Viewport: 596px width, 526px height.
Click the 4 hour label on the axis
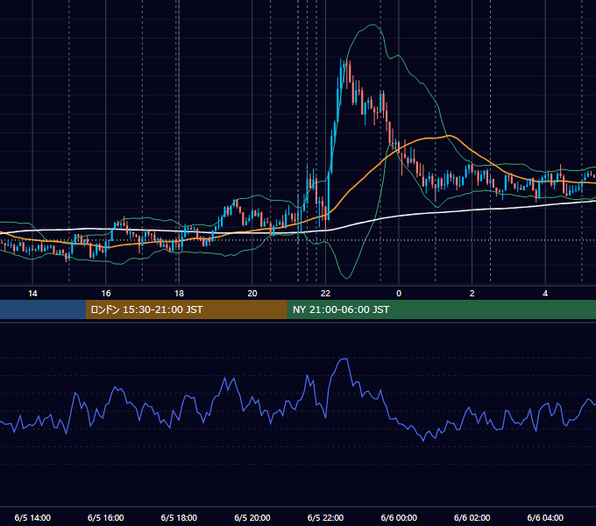tap(545, 294)
